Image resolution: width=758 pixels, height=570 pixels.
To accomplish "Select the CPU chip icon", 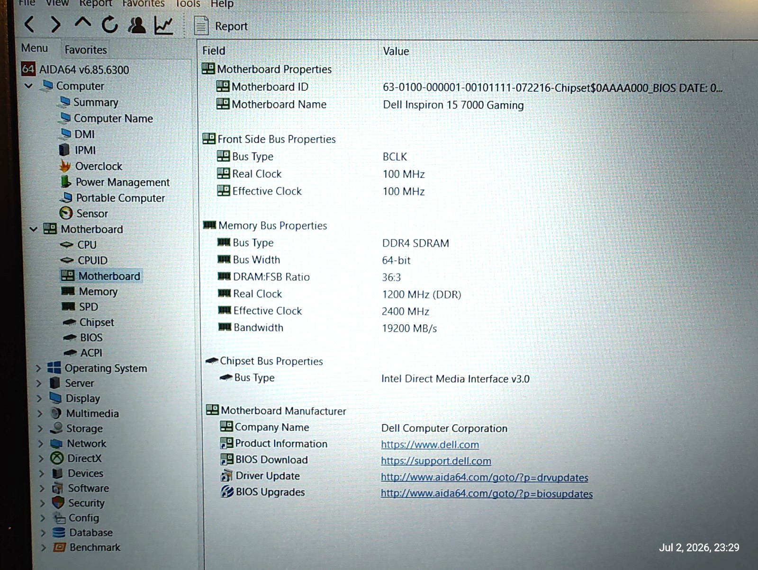I will (67, 245).
